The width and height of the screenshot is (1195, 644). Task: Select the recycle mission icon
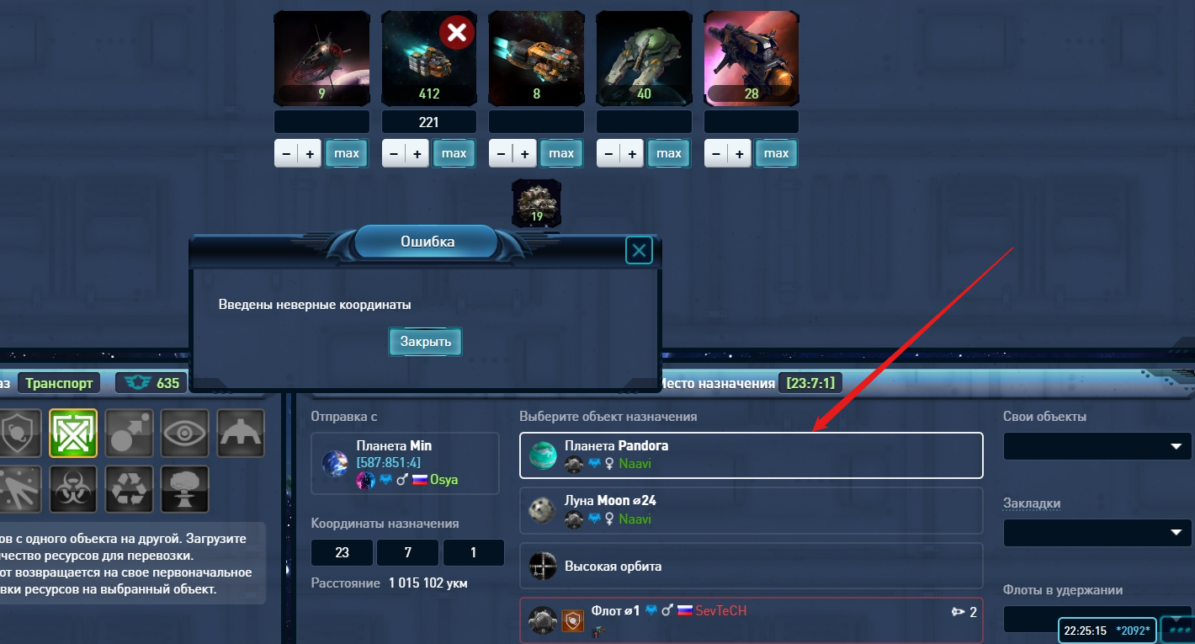coord(130,489)
